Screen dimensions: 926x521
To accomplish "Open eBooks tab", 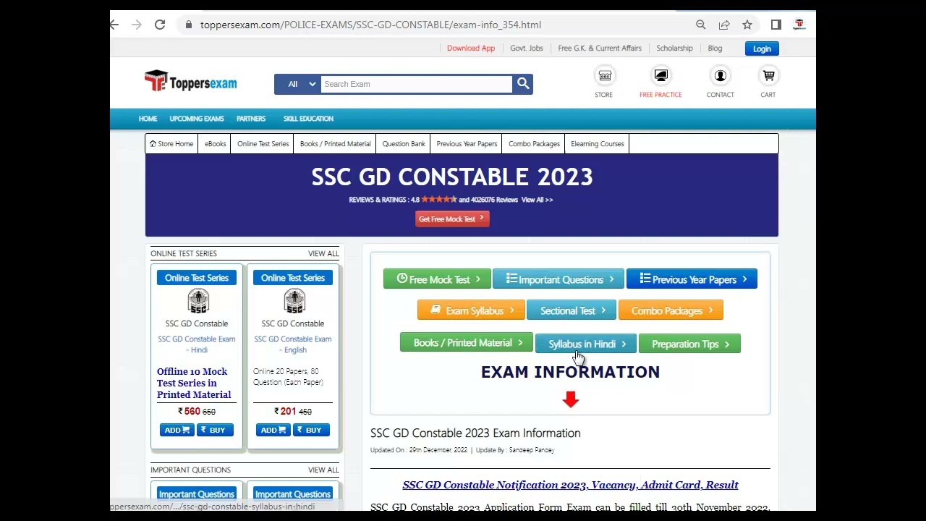I will (x=216, y=144).
